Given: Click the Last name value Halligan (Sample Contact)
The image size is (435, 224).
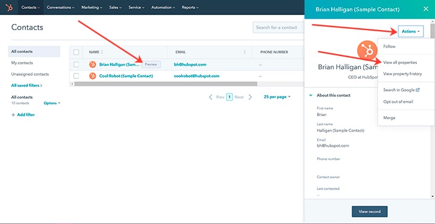Looking at the screenshot, I should [x=340, y=131].
